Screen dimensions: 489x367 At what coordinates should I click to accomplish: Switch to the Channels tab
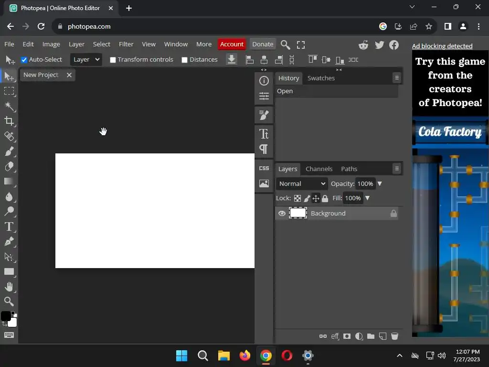[x=319, y=169]
